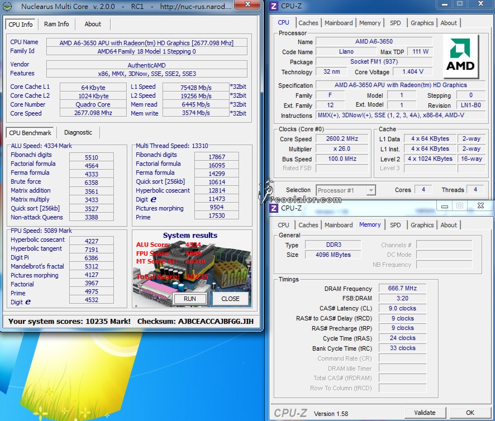This screenshot has height=421, width=495.
Task: Click the Mandelbrot's fractal score 5312
Action: coord(91,266)
